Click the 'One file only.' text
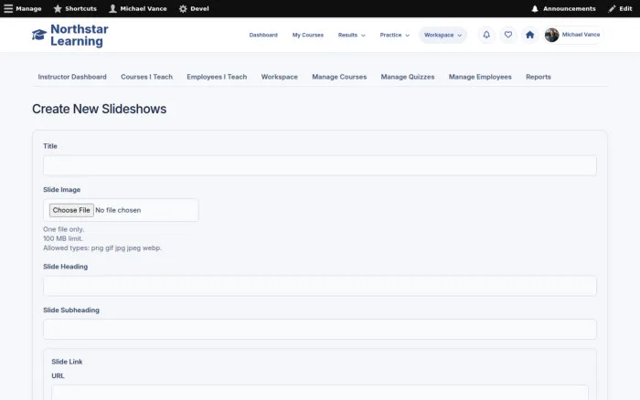Image resolution: width=640 pixels, height=400 pixels. (64, 229)
